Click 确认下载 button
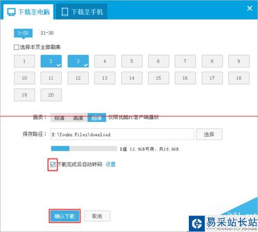Screen dimensions: 258x232 64,216
